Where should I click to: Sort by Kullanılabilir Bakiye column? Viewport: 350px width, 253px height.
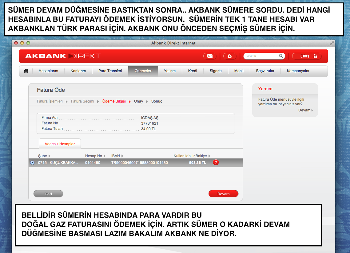point(192,156)
